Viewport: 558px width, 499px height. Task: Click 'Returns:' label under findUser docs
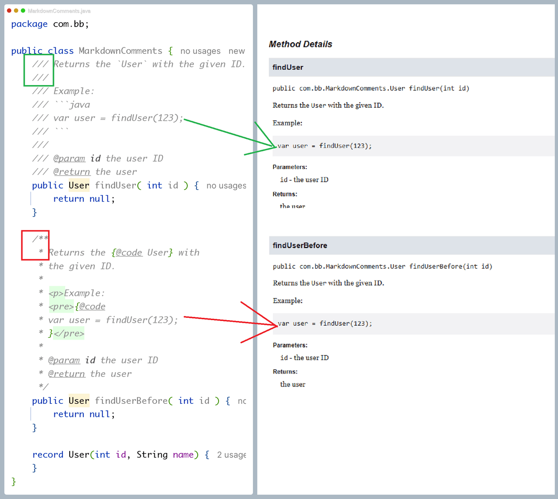(x=285, y=194)
